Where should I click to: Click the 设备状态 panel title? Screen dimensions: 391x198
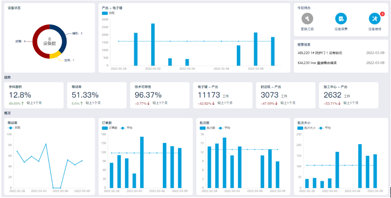[14, 8]
